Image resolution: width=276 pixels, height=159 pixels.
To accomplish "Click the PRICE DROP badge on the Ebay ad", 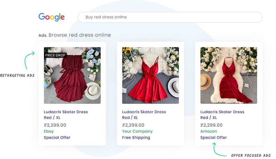I will point(55,55).
